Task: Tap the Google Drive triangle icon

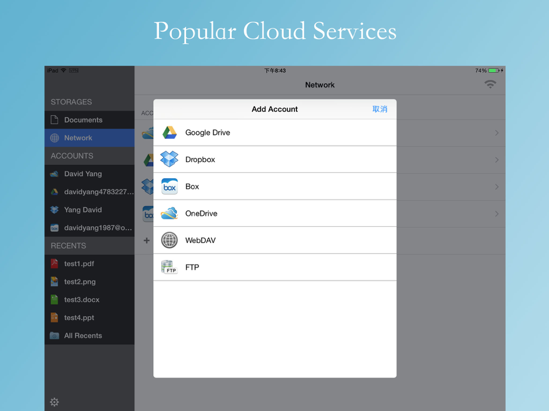Action: (170, 133)
